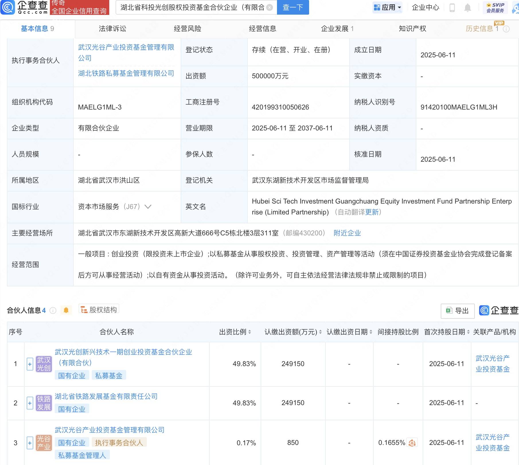Click the 光谷产业 partner logo badge

pos(44,443)
